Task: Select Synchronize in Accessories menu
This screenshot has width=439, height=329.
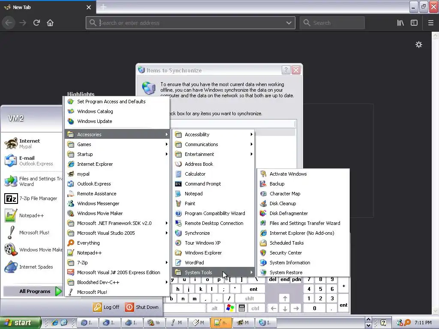Action: point(213,233)
